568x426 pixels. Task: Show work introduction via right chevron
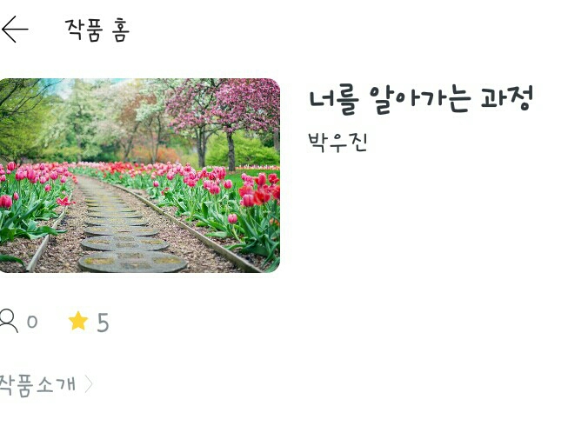point(89,384)
